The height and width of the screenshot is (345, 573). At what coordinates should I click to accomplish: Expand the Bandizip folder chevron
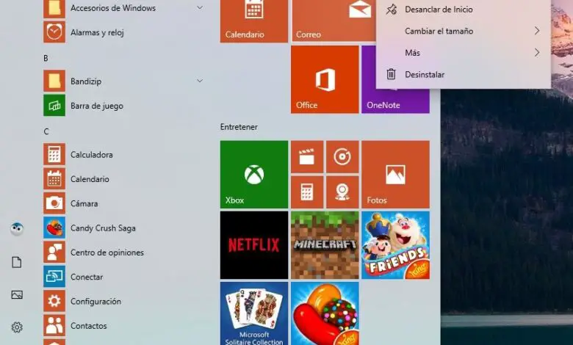point(200,81)
